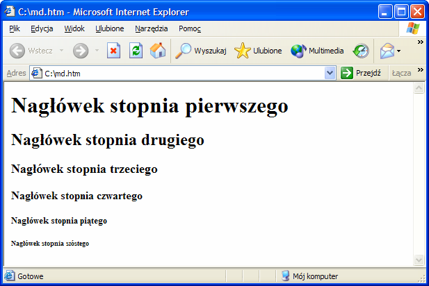Click heading 'Nagłówek stopnia szóstego'

tap(50, 244)
